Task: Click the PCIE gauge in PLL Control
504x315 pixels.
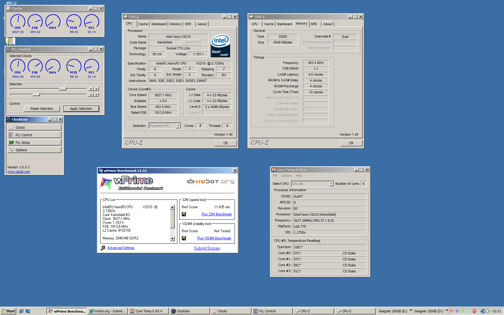Action: coord(74,67)
